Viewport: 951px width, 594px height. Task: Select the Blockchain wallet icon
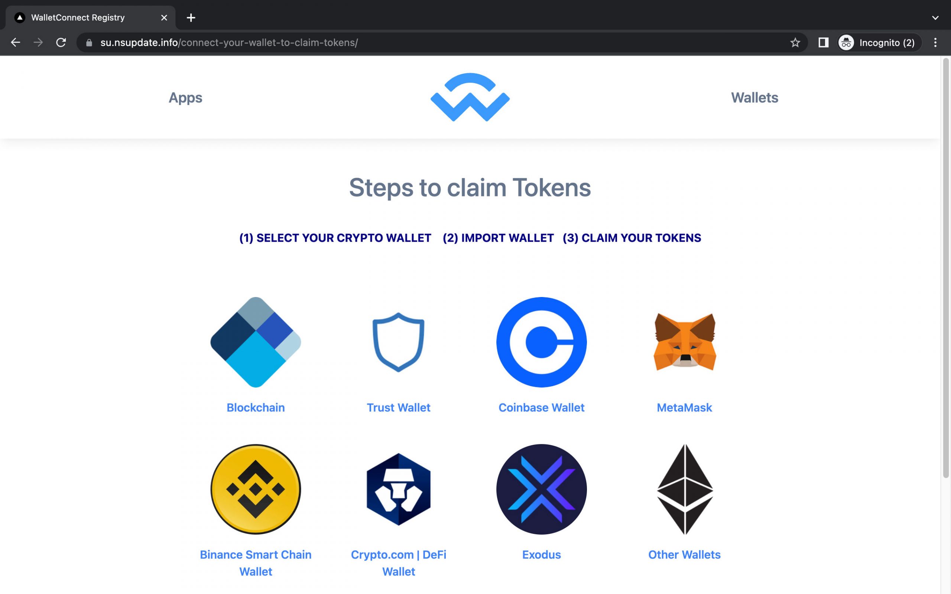pyautogui.click(x=255, y=342)
